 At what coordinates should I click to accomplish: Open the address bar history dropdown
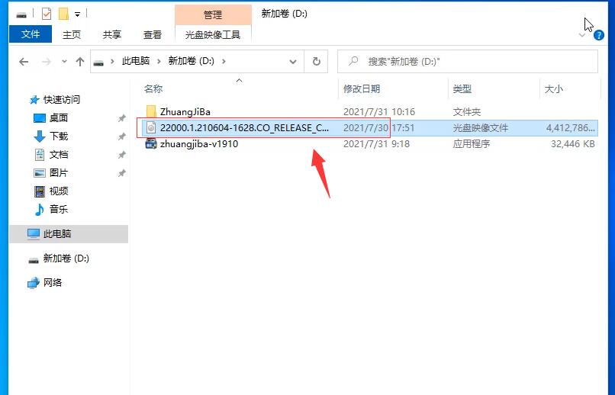coord(292,62)
